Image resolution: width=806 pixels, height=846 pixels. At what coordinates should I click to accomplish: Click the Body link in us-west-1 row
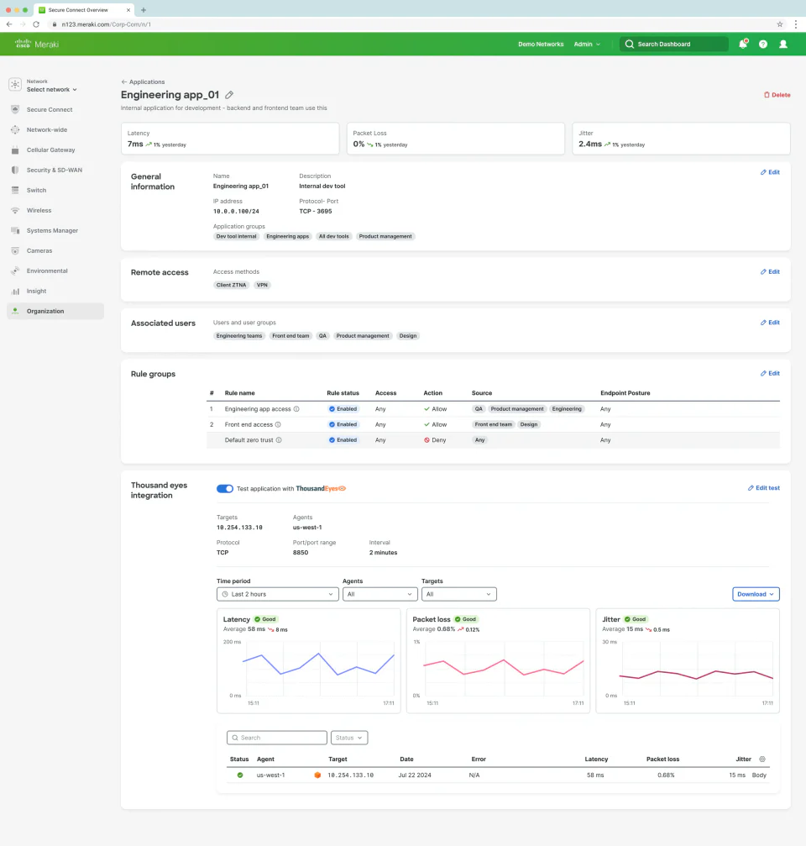759,775
